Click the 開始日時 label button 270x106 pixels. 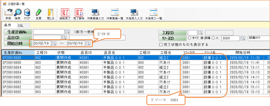[18, 43]
